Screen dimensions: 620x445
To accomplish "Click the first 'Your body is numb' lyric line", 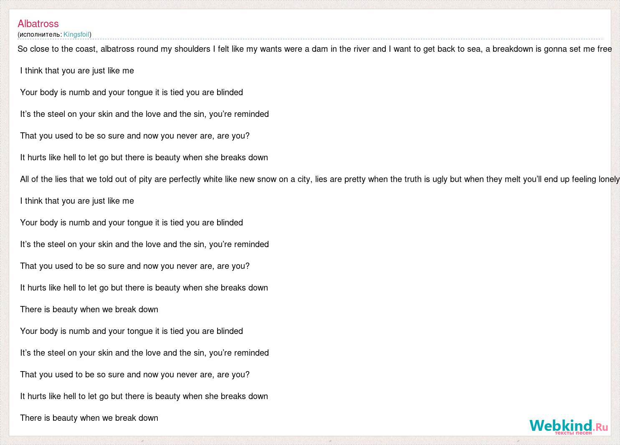I will 132,92.
